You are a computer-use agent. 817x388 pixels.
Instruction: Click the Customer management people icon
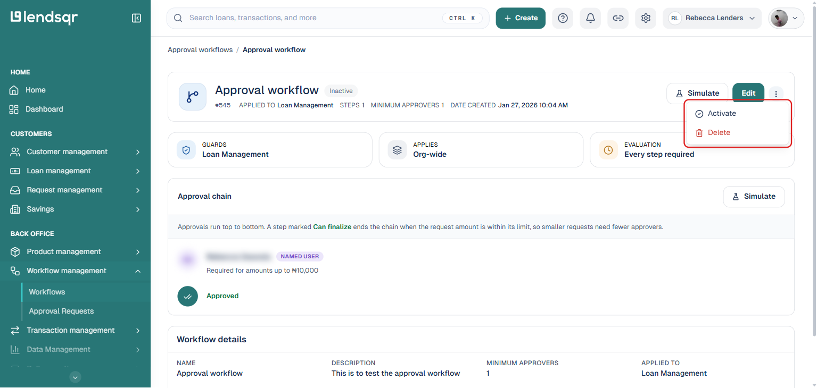click(15, 151)
